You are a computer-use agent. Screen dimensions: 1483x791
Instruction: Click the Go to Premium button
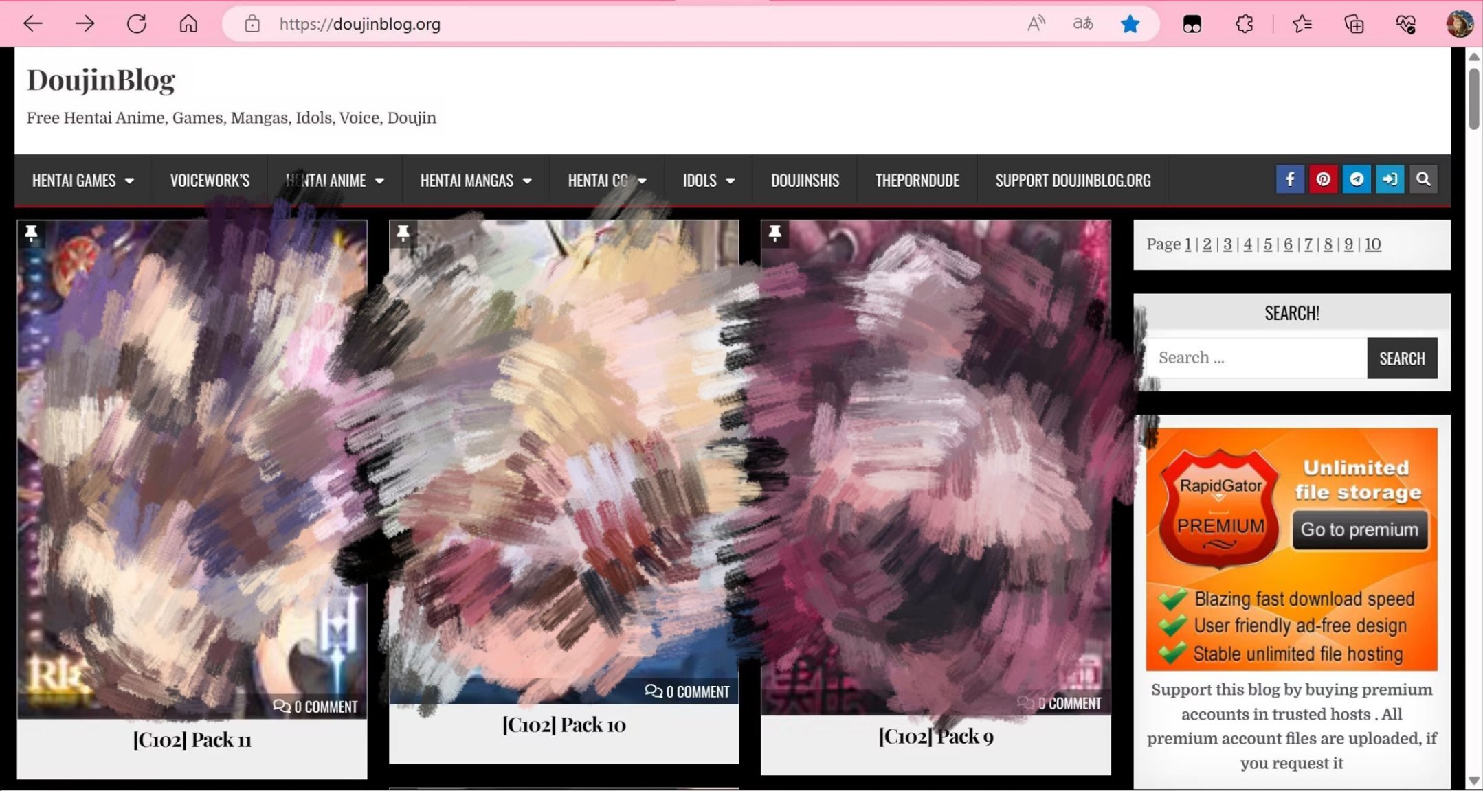[1357, 528]
